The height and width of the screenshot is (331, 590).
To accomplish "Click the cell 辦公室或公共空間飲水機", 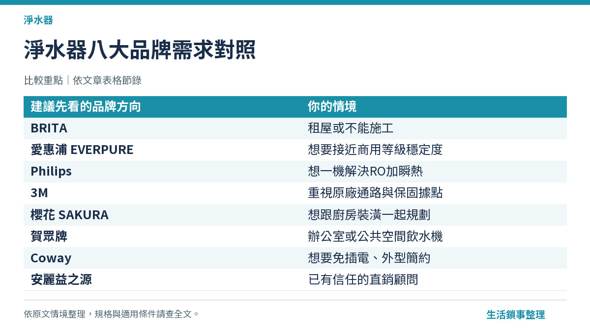I will click(x=375, y=236).
